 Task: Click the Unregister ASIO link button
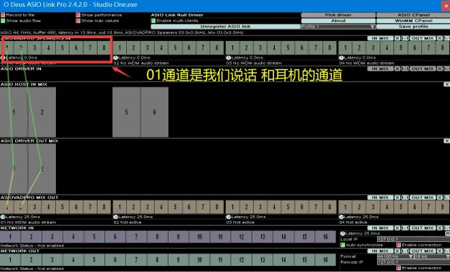click(x=225, y=27)
